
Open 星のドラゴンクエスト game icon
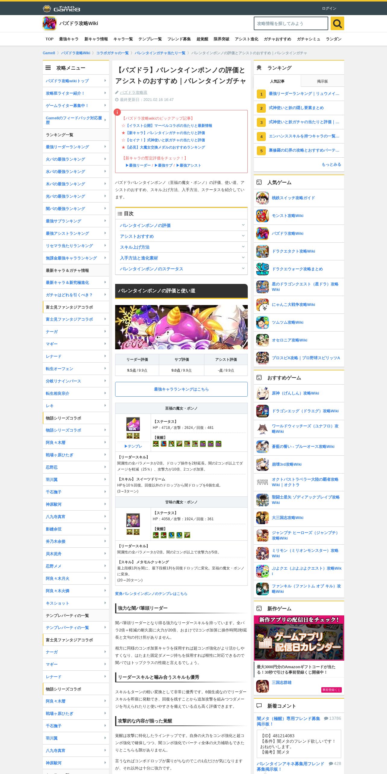[x=262, y=287]
